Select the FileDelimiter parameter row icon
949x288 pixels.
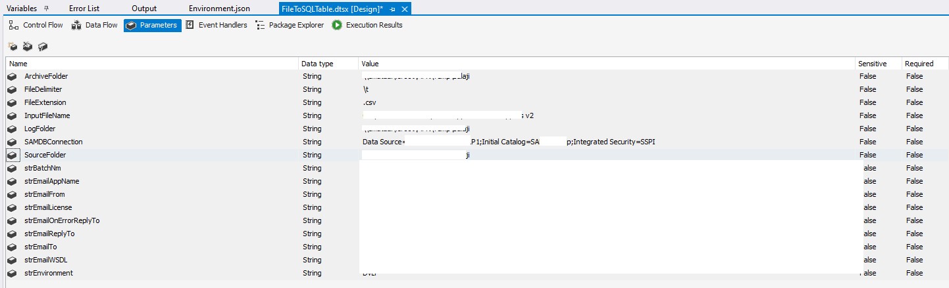pos(12,89)
